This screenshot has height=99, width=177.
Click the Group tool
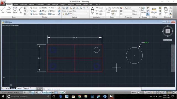[x=143, y=10]
